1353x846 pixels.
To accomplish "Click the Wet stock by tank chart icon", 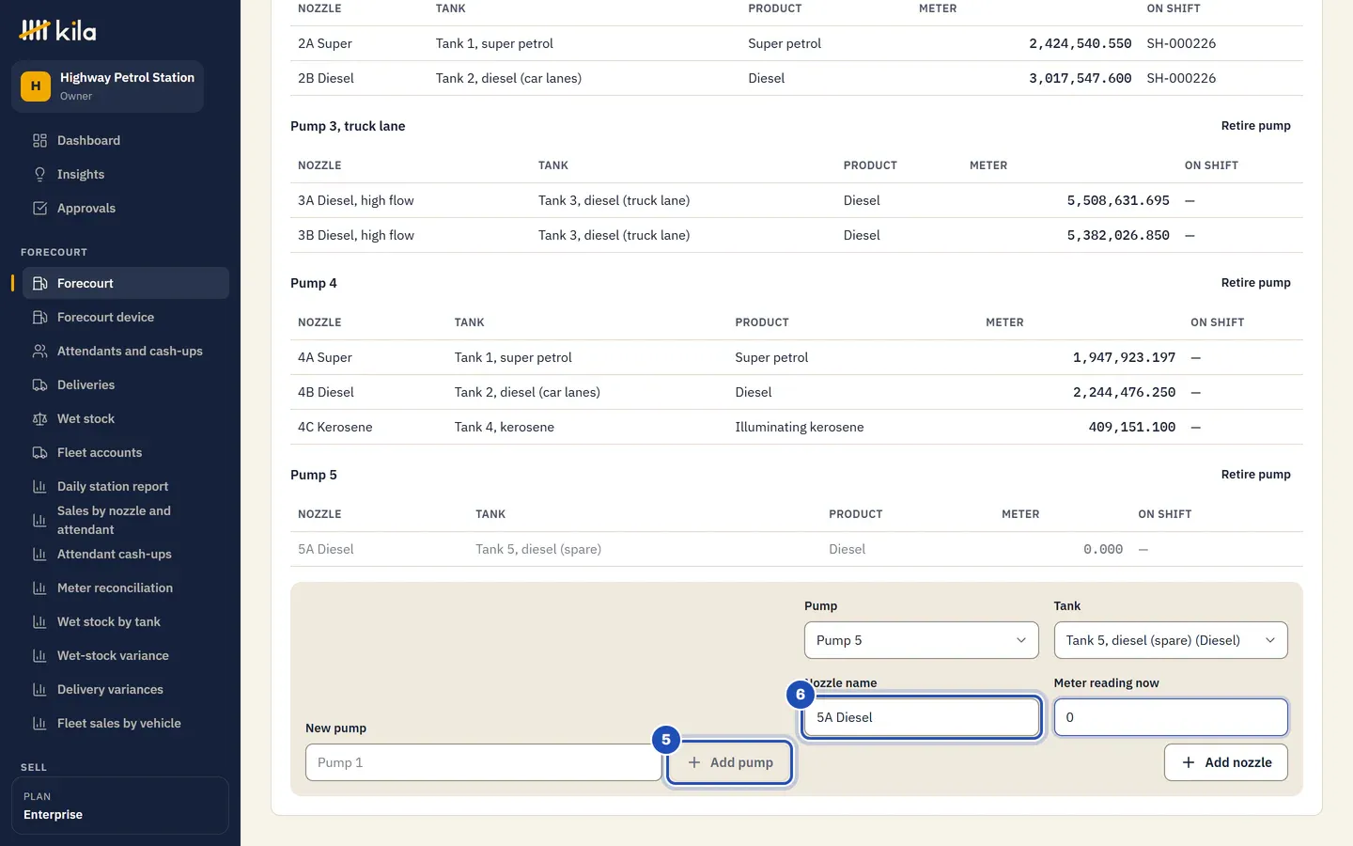I will [39, 621].
